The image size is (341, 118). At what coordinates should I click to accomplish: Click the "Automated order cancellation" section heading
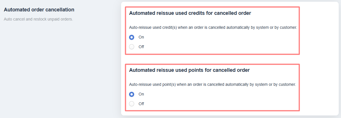click(39, 10)
